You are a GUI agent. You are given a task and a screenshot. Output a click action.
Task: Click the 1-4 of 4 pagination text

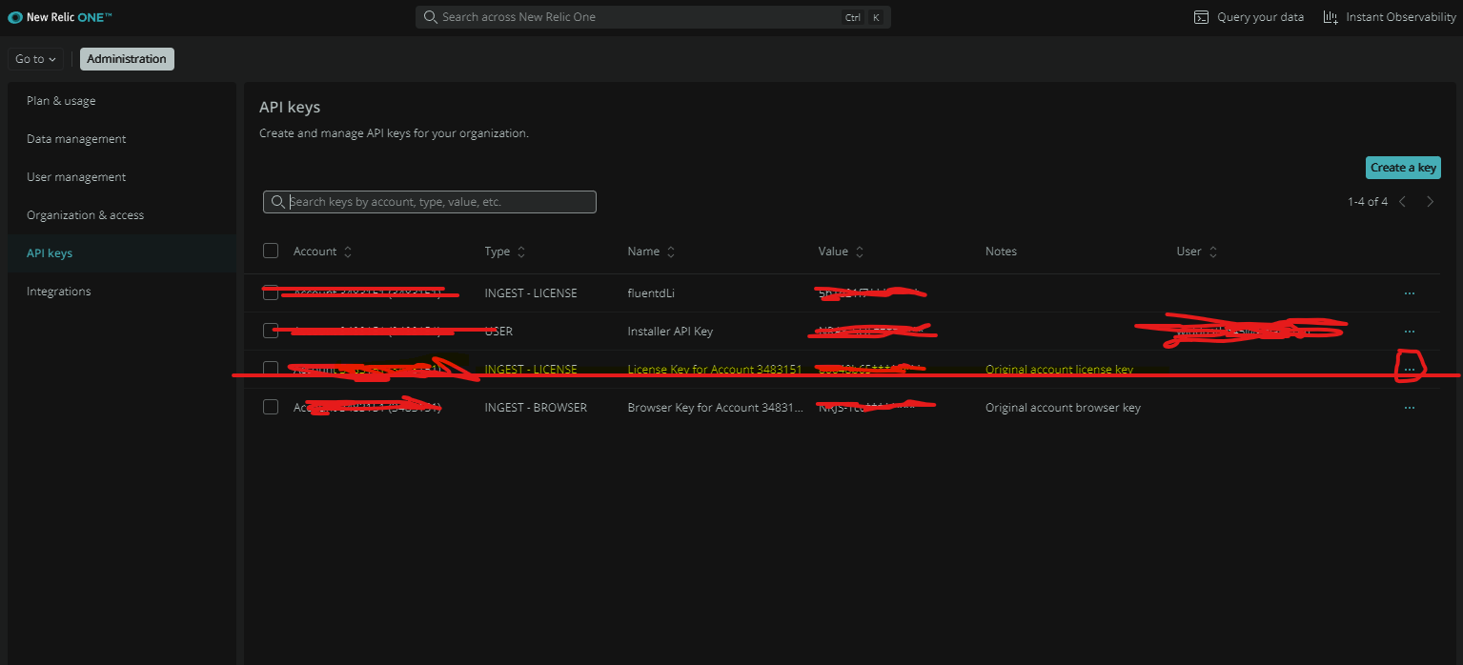click(x=1368, y=202)
